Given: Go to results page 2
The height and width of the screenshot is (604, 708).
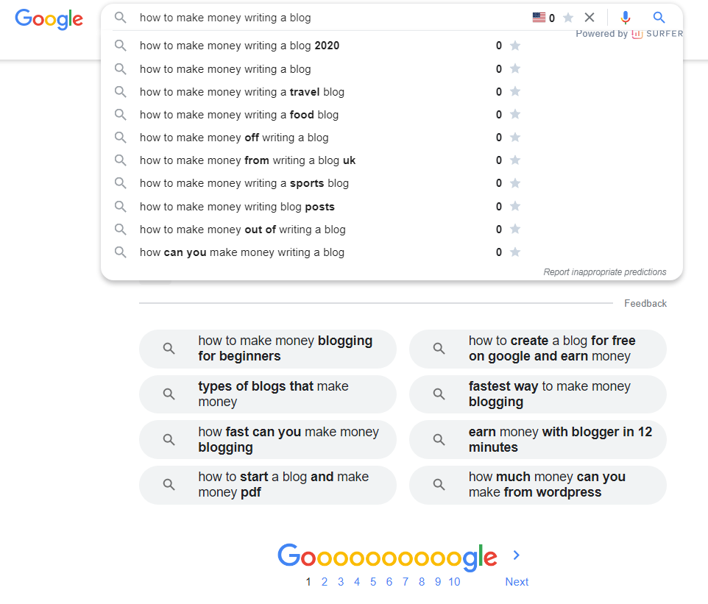Looking at the screenshot, I should point(324,582).
